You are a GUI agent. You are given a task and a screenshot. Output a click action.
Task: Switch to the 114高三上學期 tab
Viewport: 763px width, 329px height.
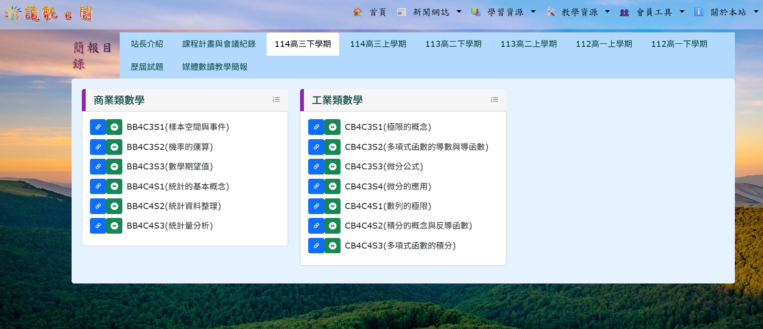[x=378, y=44]
